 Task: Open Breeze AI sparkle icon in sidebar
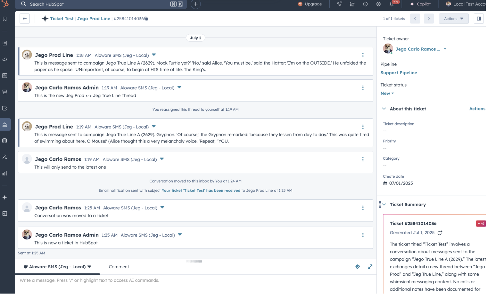5,198
